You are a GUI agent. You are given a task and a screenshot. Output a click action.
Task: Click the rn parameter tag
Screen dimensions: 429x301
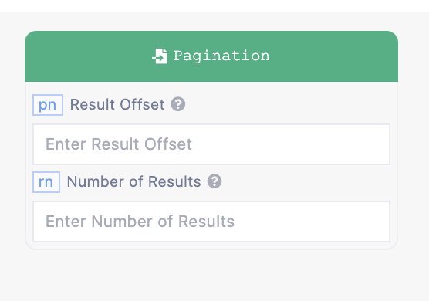(46, 182)
